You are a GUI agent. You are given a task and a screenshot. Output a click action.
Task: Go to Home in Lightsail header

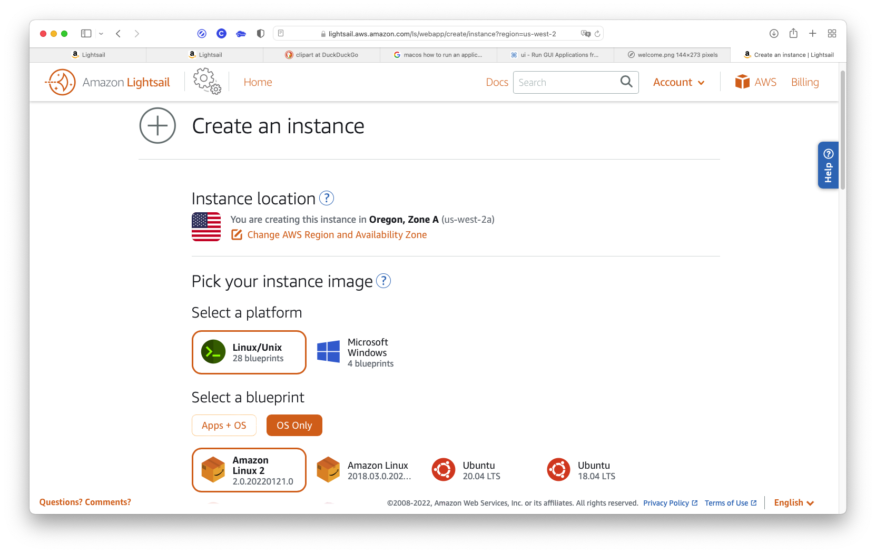coord(258,82)
